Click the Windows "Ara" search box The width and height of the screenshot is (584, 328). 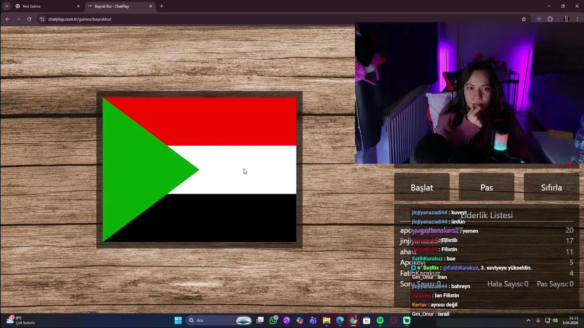pyautogui.click(x=200, y=320)
